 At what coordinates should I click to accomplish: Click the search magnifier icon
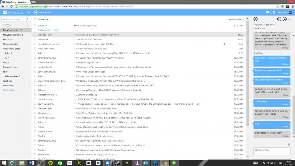point(27,19)
